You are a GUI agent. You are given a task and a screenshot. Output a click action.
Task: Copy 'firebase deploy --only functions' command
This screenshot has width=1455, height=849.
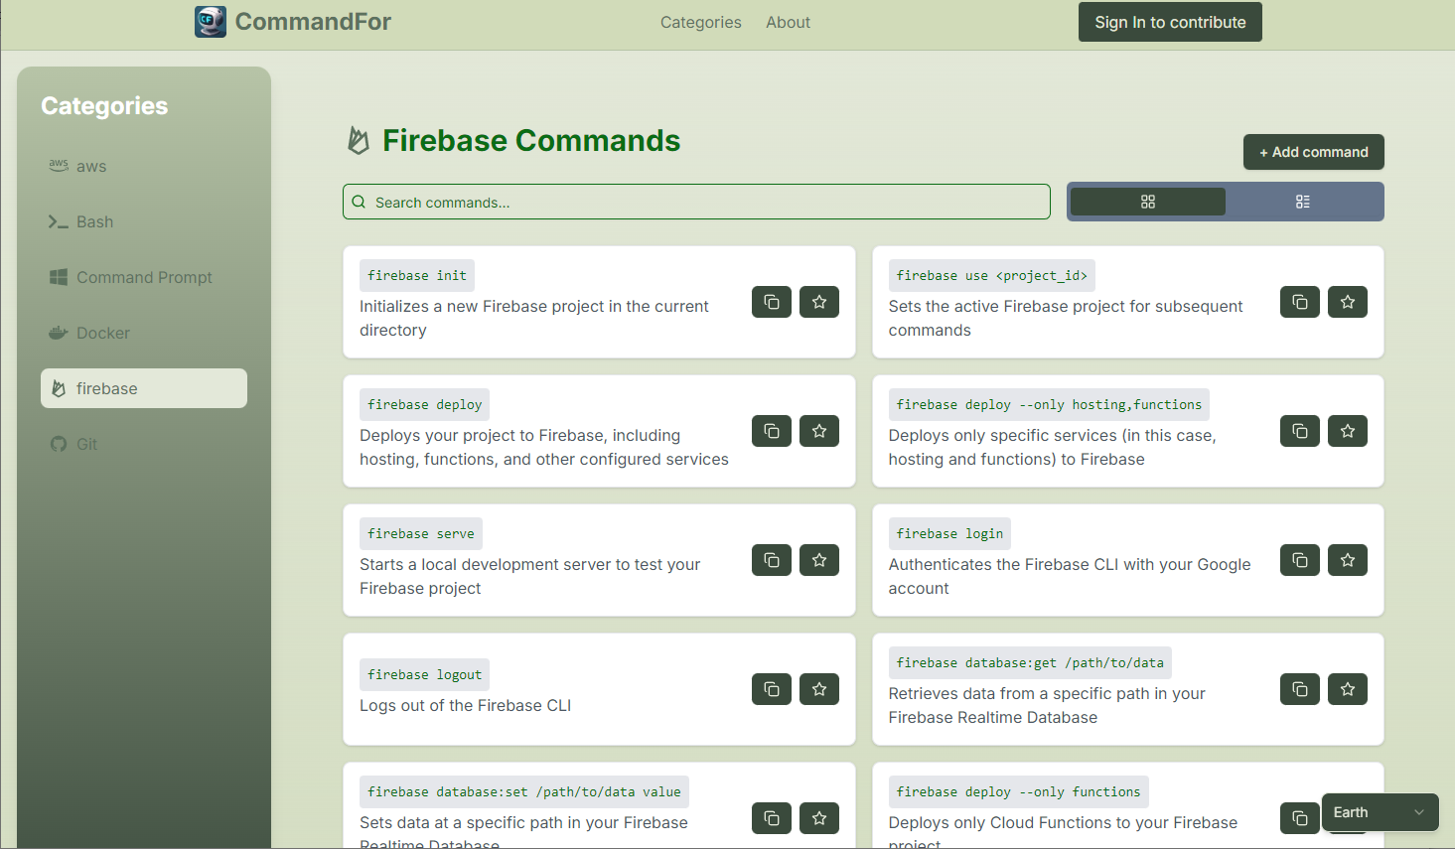tap(1300, 818)
